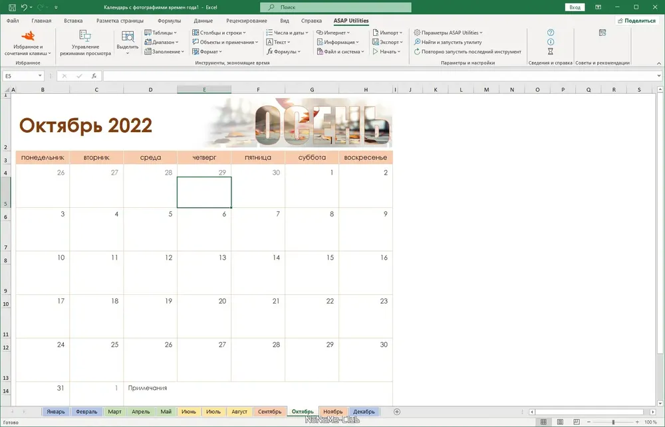Open the Select (Выделить) tool

pos(127,43)
